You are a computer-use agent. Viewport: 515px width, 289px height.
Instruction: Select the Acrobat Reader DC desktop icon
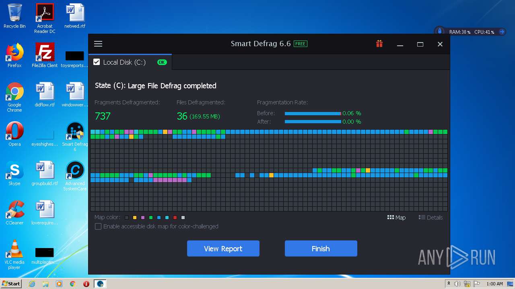coord(45,18)
